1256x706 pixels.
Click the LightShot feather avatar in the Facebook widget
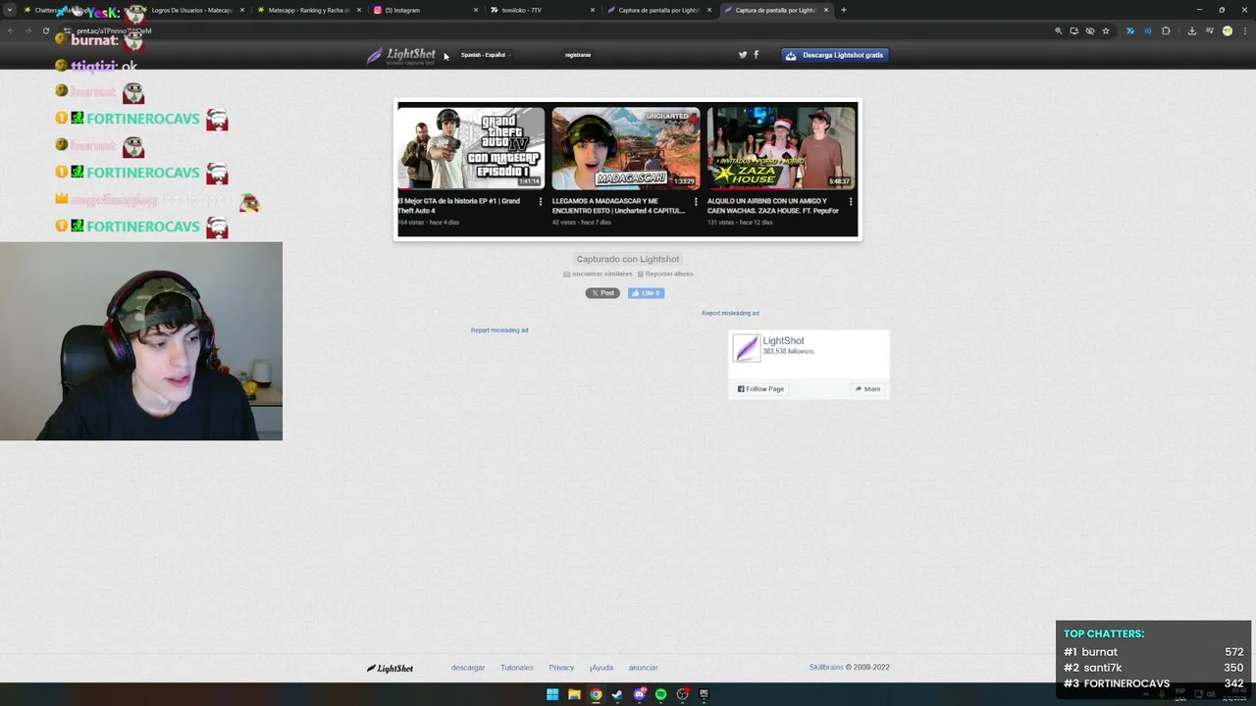tap(747, 348)
